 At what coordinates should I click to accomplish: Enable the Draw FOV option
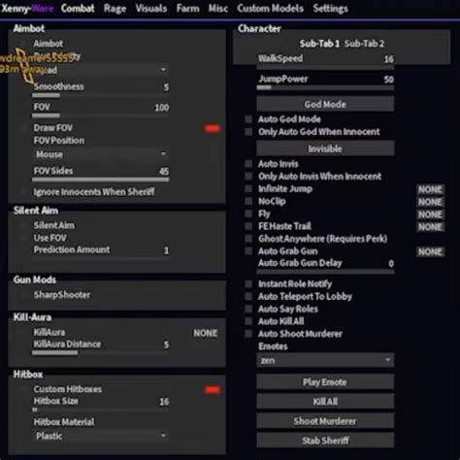(23, 128)
